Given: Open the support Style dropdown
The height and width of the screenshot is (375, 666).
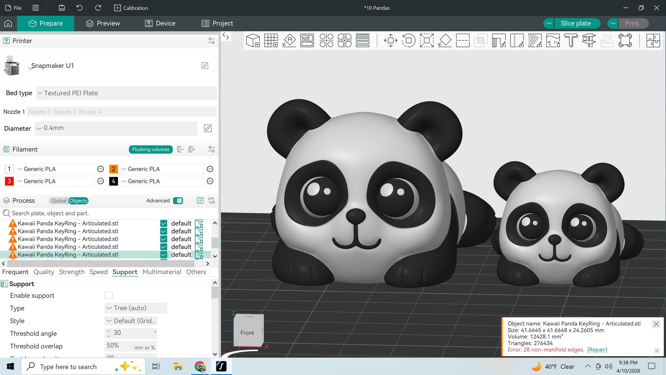Looking at the screenshot, I should click(x=131, y=321).
